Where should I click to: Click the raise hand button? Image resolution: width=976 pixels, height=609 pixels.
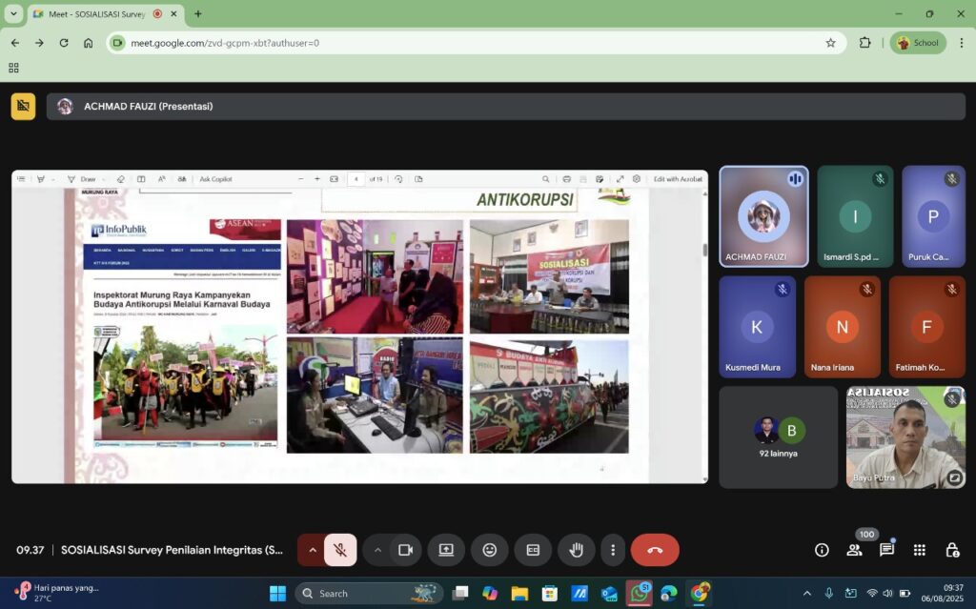[x=577, y=550]
